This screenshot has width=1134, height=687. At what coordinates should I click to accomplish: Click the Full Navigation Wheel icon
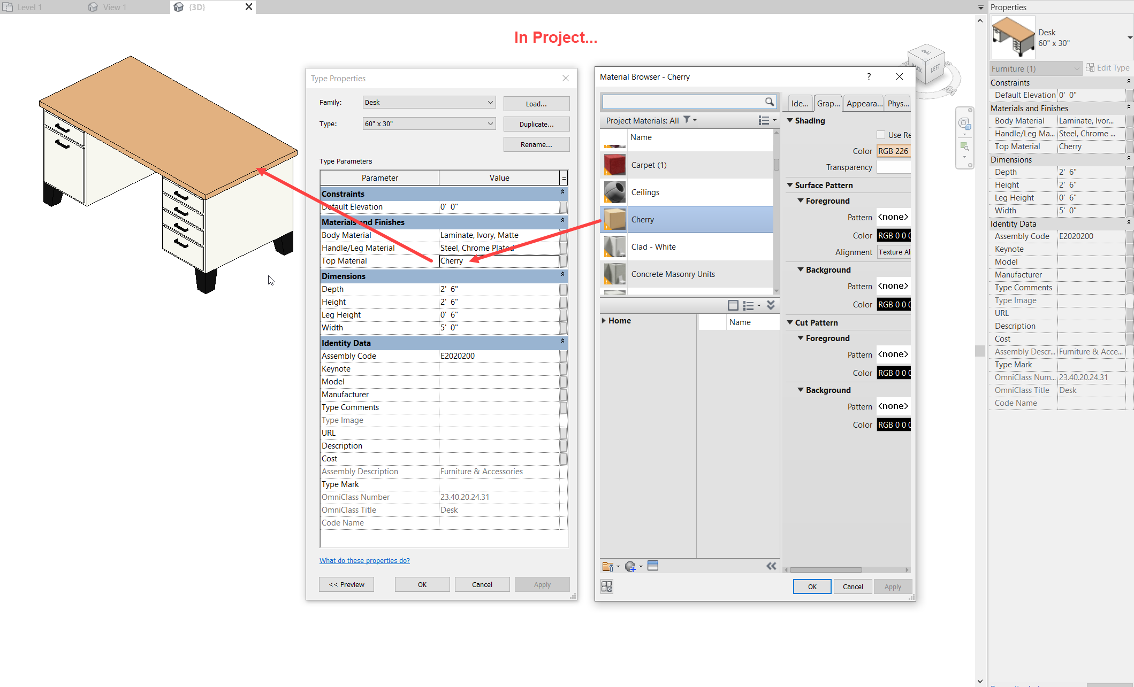(x=965, y=123)
